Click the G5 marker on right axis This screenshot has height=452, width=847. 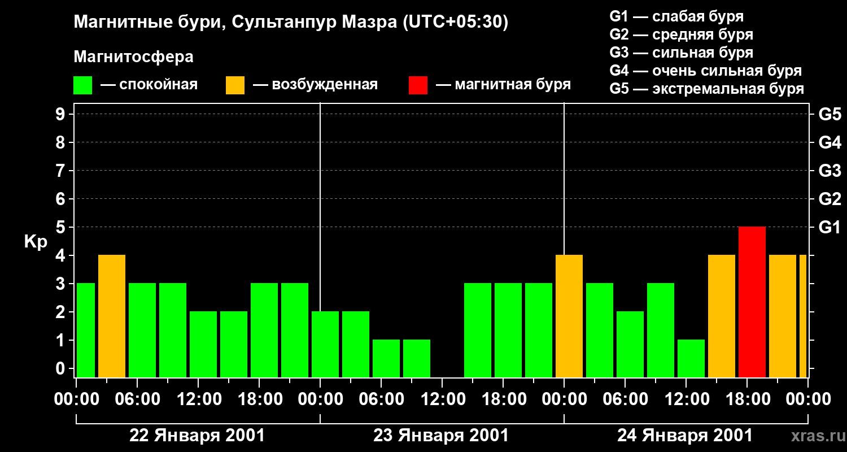[x=829, y=114]
